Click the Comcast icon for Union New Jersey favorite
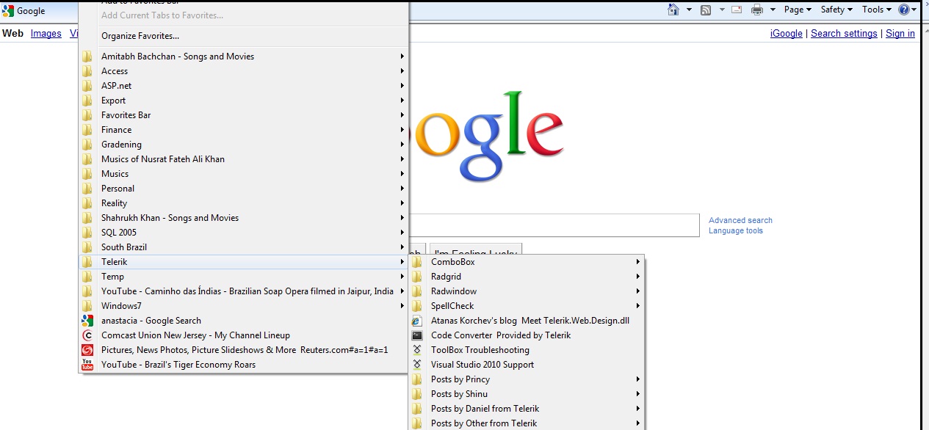The width and height of the screenshot is (929, 430). tap(87, 335)
